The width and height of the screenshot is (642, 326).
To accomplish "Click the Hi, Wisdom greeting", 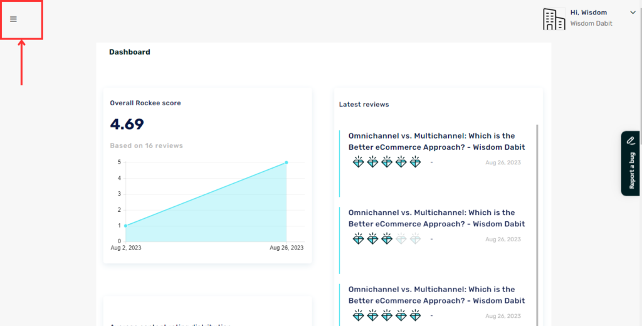I will point(588,13).
